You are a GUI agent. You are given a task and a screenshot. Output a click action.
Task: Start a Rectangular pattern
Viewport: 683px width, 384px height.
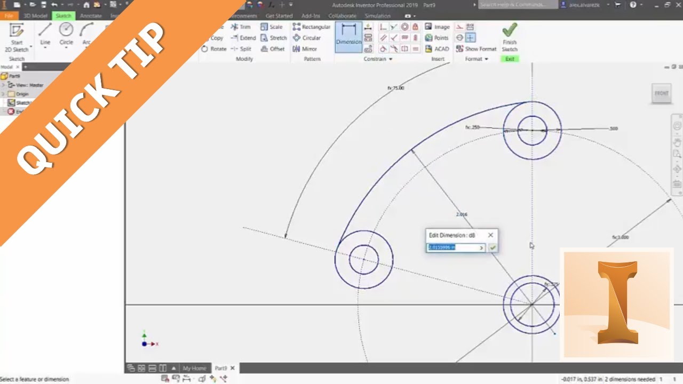point(312,27)
